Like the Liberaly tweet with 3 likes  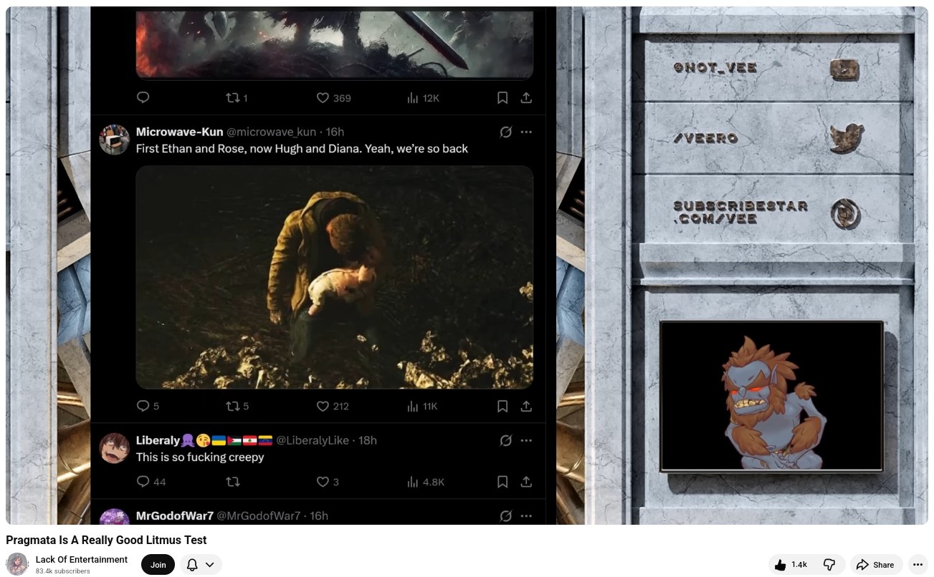pos(323,482)
